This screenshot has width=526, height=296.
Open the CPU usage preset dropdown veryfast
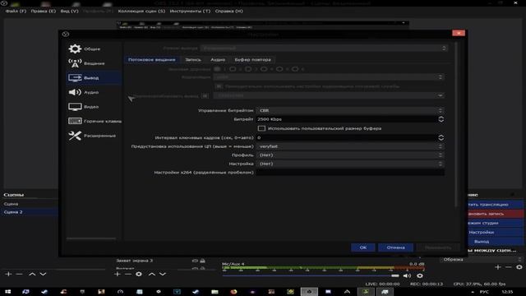coord(350,146)
